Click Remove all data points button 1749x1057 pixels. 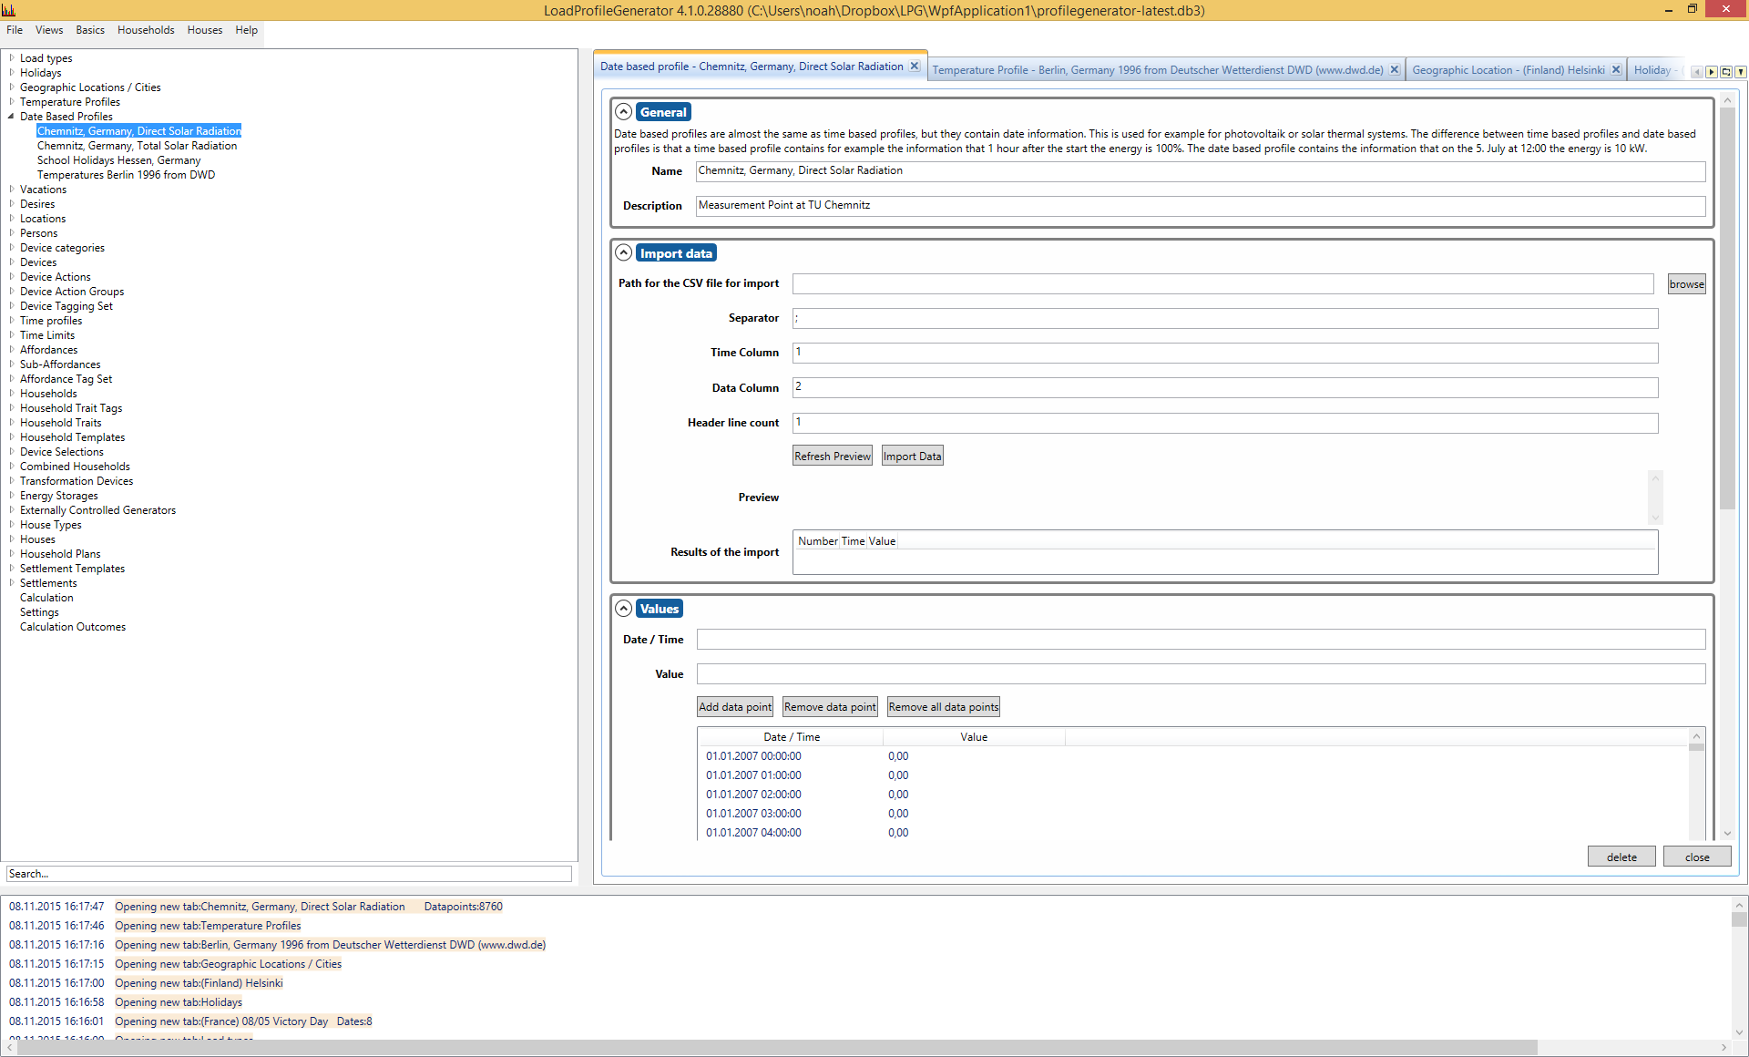(943, 707)
